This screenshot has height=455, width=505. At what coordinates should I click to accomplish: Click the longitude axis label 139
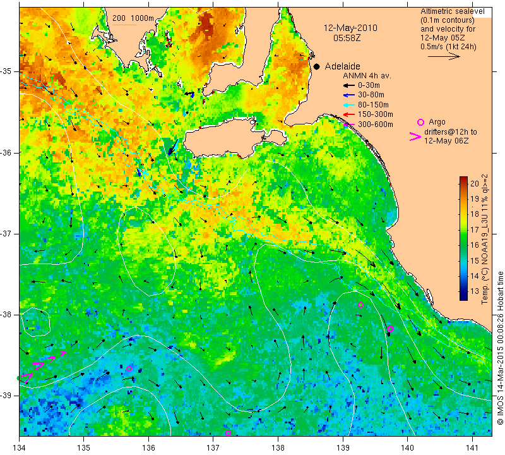343,447
